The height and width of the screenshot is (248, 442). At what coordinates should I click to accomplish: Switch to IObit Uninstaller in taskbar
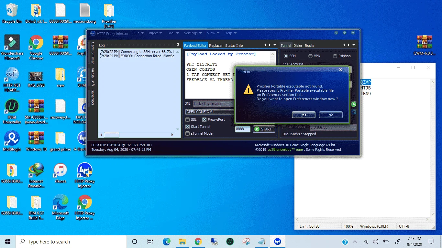[x=230, y=242]
